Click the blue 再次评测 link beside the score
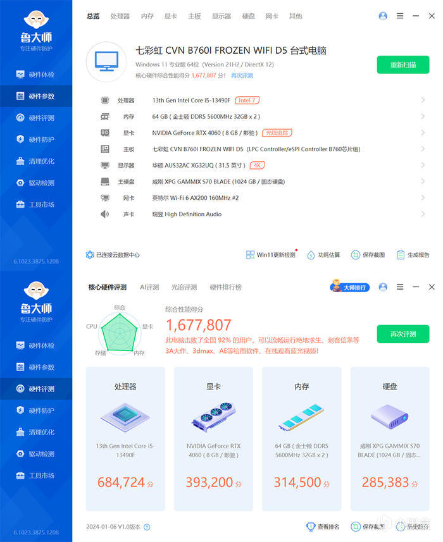The height and width of the screenshot is (542, 443). [x=242, y=75]
